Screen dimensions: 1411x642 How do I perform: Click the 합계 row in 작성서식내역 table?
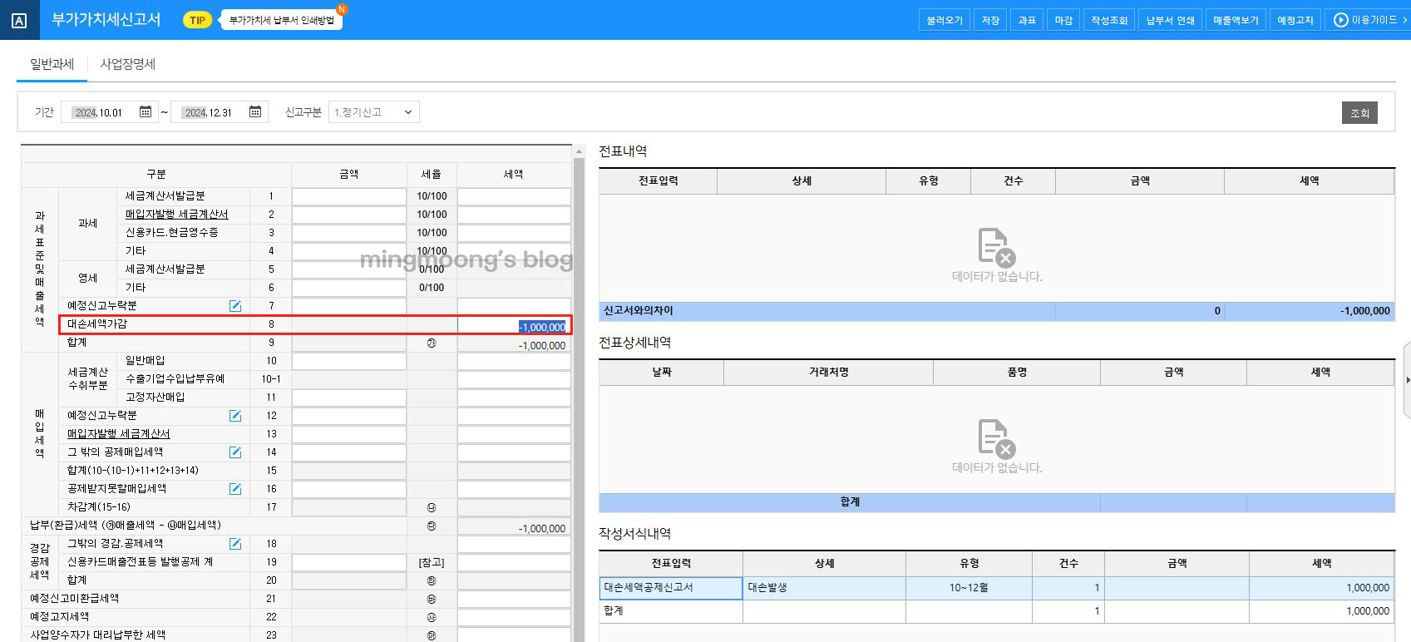997,611
